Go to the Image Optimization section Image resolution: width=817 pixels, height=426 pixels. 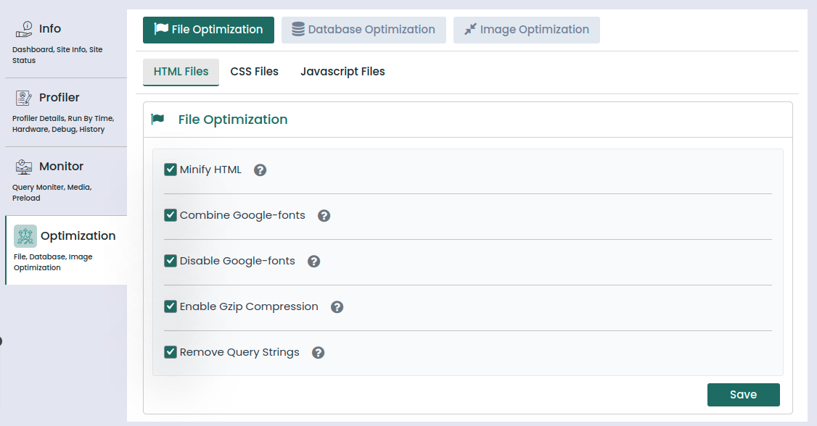coord(527,30)
